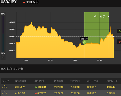Screen dimensions: 121x96
Task: Click the 113.634 price label on chart
Action: [x=84, y=39]
